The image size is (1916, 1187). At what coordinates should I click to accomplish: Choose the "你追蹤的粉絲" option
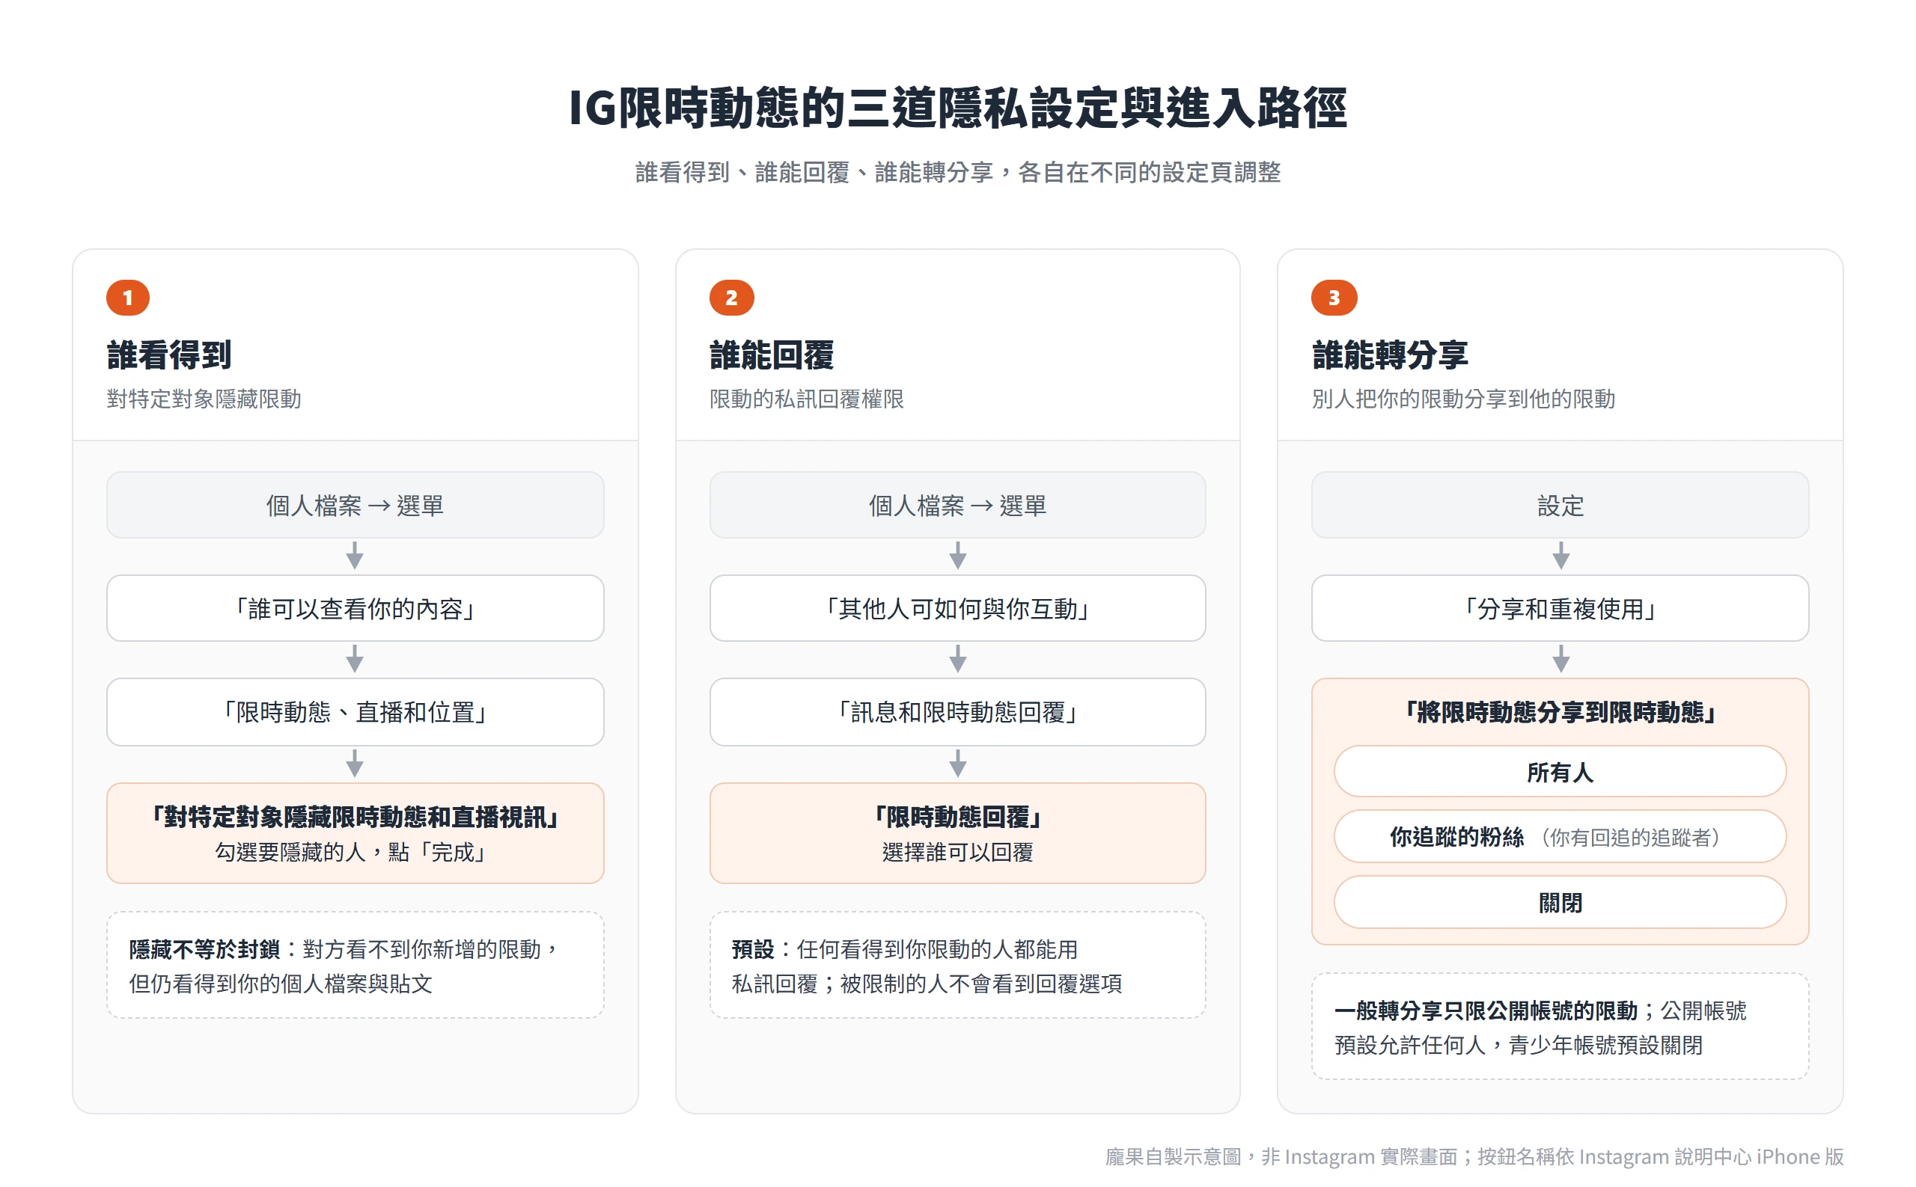(1560, 837)
